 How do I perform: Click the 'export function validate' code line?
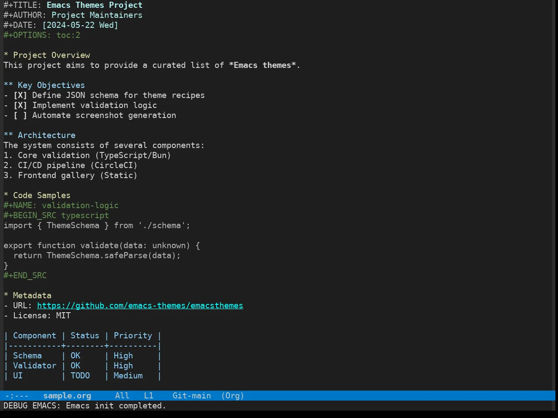[x=102, y=246]
